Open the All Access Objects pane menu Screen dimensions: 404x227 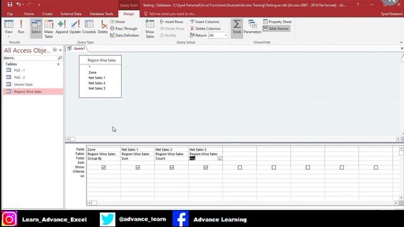(x=55, y=50)
